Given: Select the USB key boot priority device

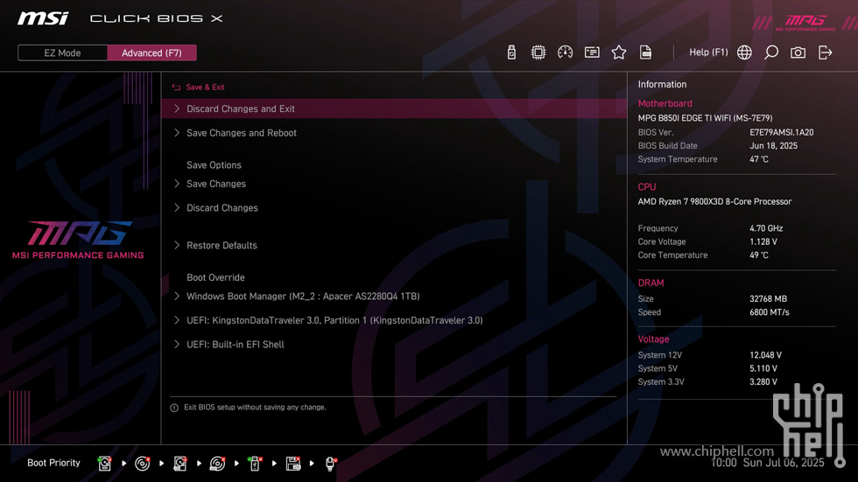Looking at the screenshot, I should pyautogui.click(x=255, y=464).
